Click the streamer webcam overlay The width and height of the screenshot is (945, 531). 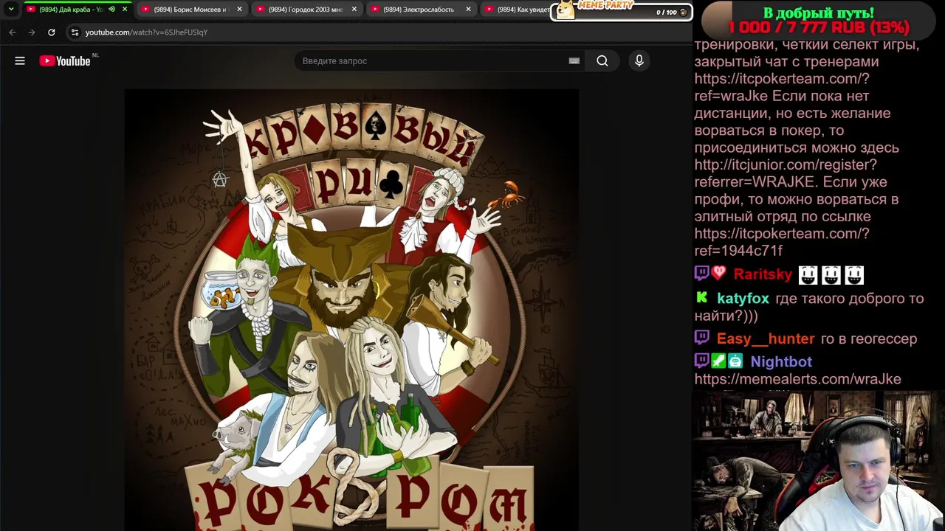click(x=818, y=461)
